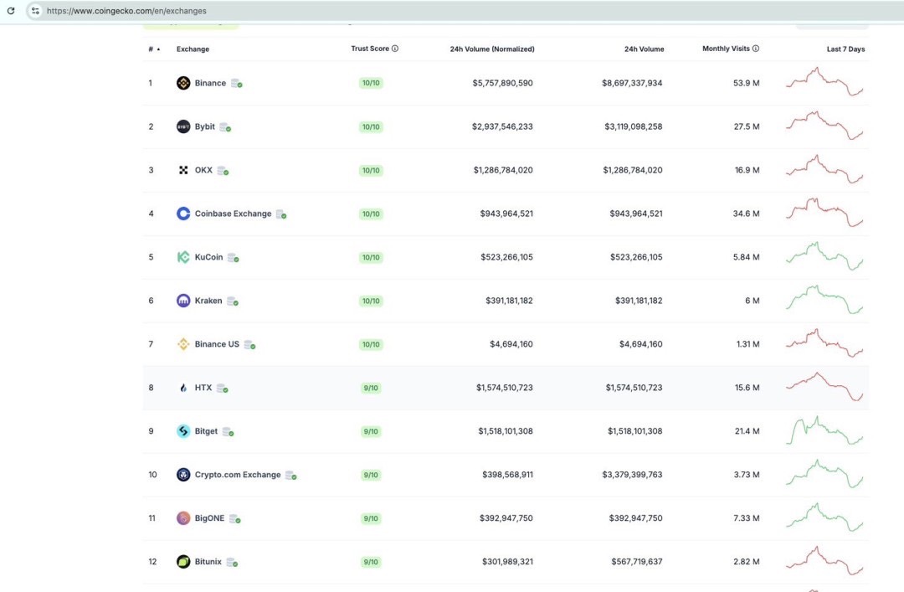Open the Bybit exchange link
904x592 pixels.
click(x=205, y=126)
